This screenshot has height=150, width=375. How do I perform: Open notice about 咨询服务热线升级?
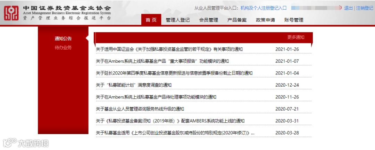140,109
